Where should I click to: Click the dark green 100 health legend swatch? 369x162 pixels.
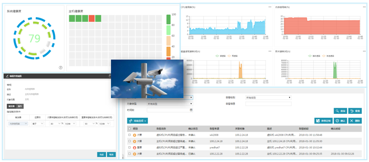(x=169, y=19)
